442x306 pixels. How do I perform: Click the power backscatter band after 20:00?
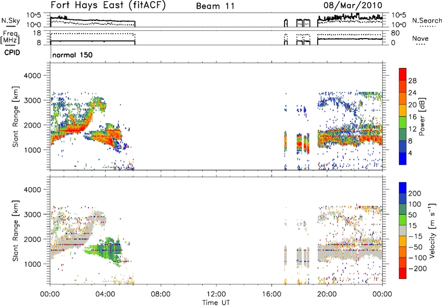[x=350, y=136]
